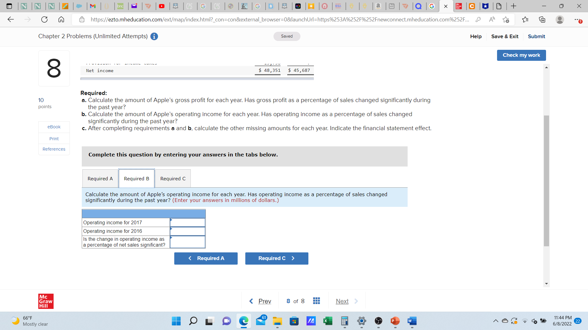588x330 pixels.
Task: Open Excel from the taskbar
Action: pos(328,321)
